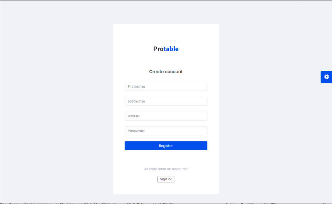The image size is (332, 204).
Task: Click the Firstname placeholder text
Action: pos(136,86)
